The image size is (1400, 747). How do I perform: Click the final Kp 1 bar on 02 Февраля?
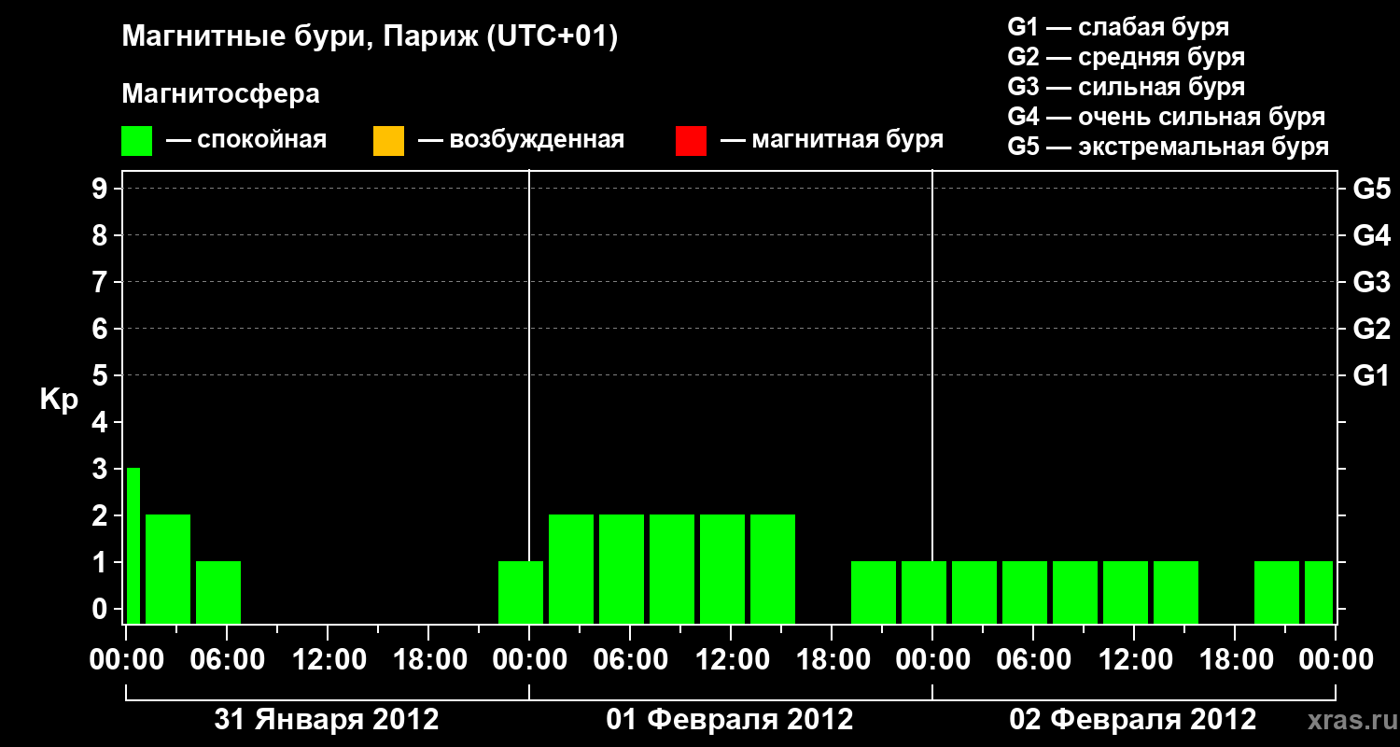click(x=1319, y=592)
